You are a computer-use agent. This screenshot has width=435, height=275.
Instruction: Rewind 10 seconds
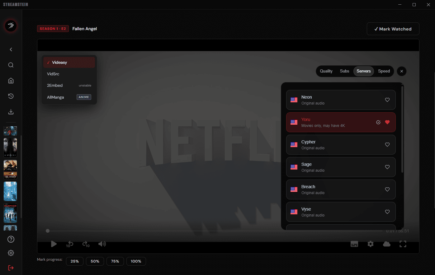[69, 244]
